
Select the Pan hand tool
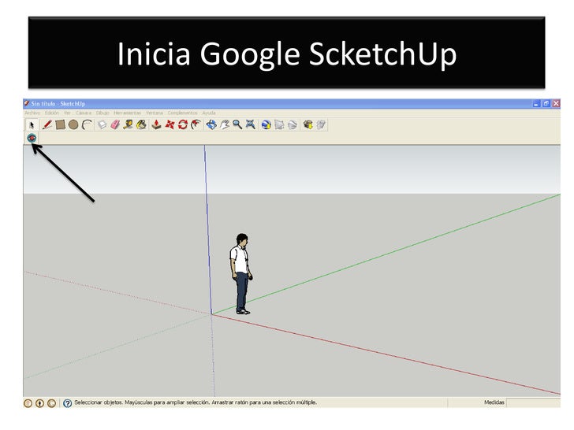point(225,125)
